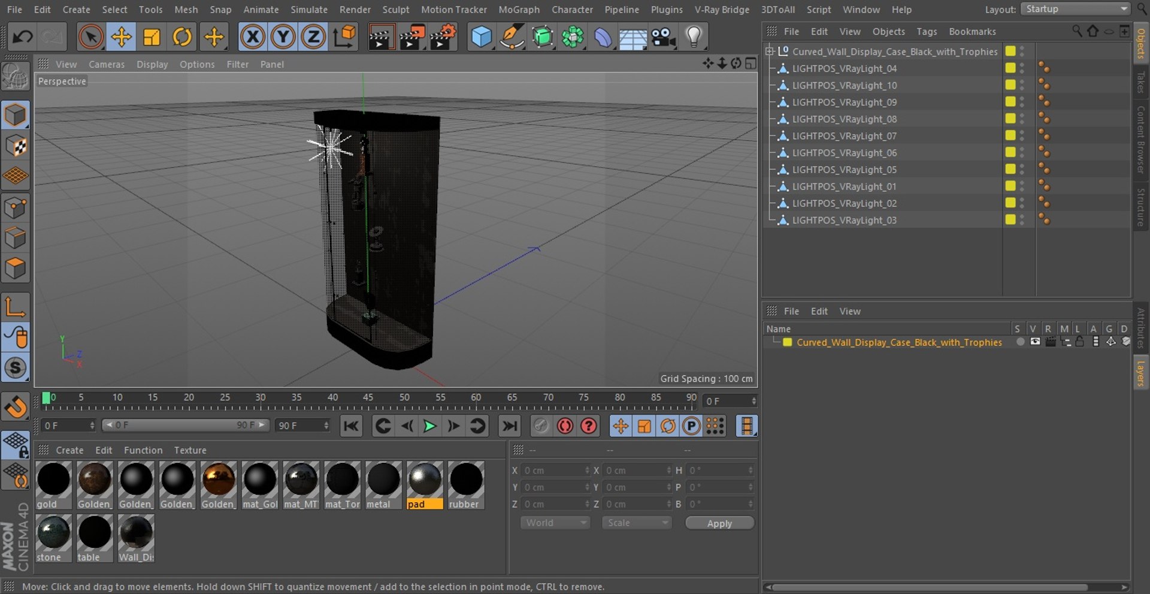Expand the Curved_Wall_Display_Case_Black_with_Trophies object tree

tap(770, 52)
